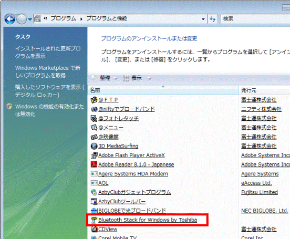
Task: Click the greyed Forward navigation button
Action: coord(22,19)
